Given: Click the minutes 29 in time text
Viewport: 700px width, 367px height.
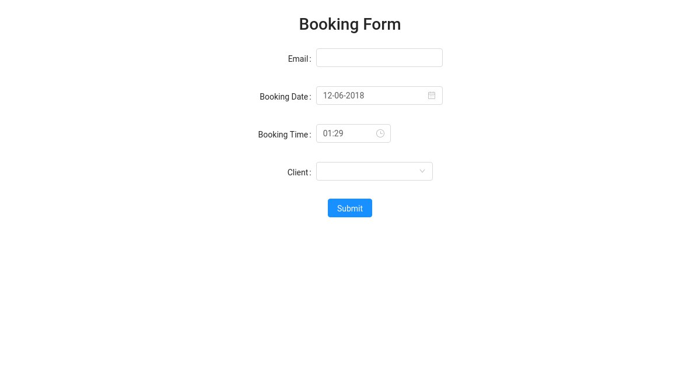Looking at the screenshot, I should coord(338,133).
